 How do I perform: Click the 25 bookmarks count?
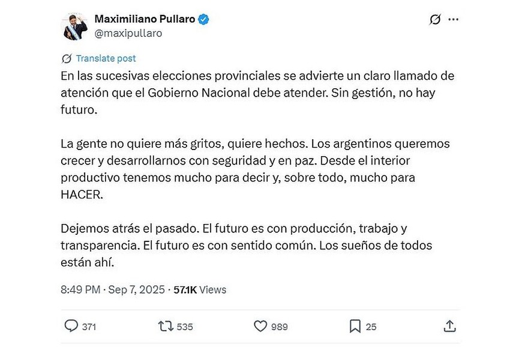371,327
